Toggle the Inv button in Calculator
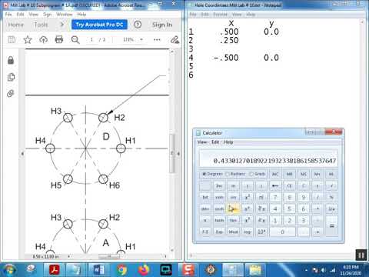The height and width of the screenshot is (277, 369). (x=219, y=185)
